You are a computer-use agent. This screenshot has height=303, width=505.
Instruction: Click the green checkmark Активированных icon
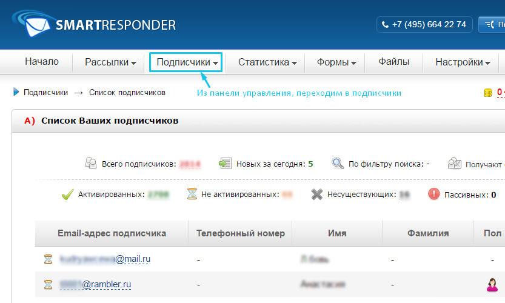[x=68, y=194]
